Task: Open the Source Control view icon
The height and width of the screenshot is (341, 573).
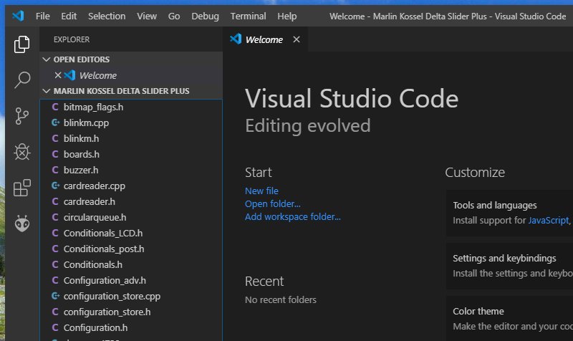Action: point(22,116)
